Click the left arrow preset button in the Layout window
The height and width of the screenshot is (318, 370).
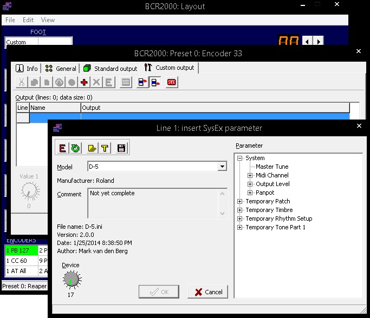coord(307,41)
